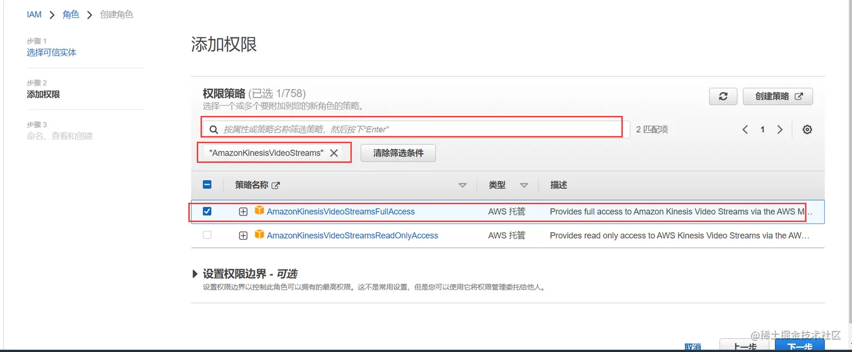
Task: Click orange policy icon for AmazonKinesisVideoStreamsReadOnlyAccess
Action: 259,234
